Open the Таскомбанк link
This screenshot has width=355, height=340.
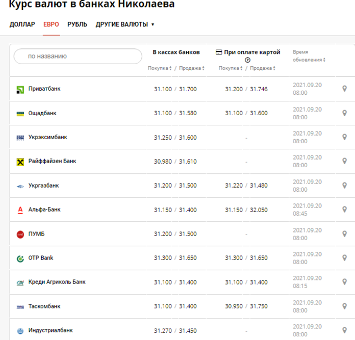[44, 306]
